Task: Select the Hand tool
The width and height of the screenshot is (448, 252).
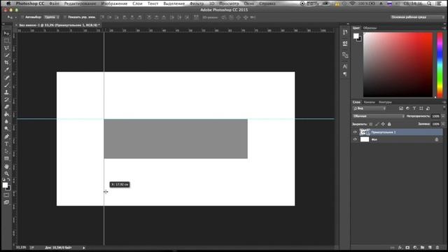Action: point(6,167)
